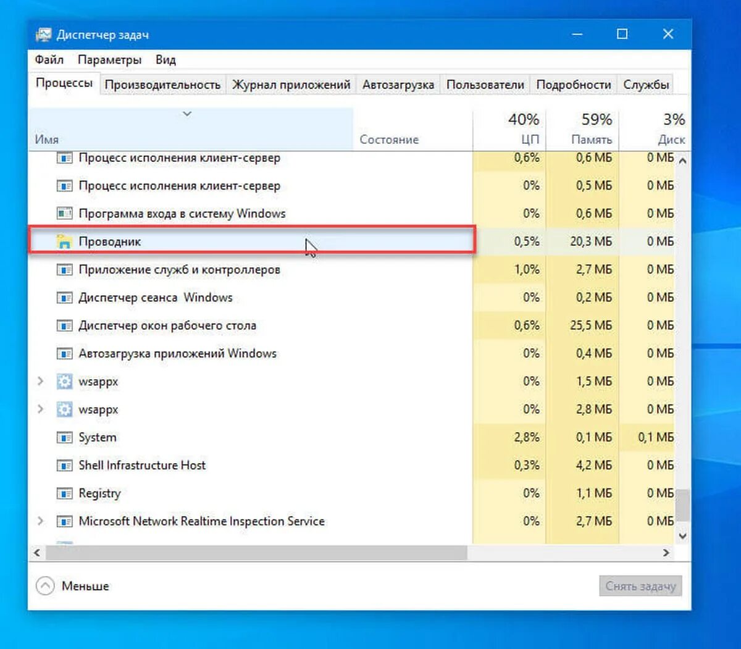Screen dimensions: 741x649
Task: Open the Файл menu
Action: click(49, 60)
